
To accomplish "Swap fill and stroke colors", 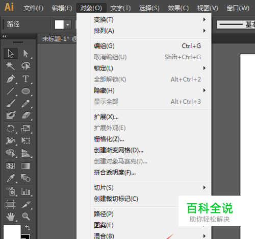I will pyautogui.click(x=28, y=228).
